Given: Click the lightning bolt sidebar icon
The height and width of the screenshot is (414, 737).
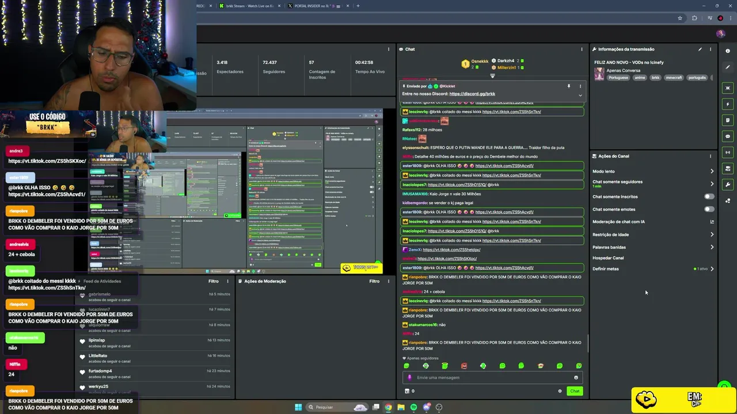Looking at the screenshot, I should 728,104.
